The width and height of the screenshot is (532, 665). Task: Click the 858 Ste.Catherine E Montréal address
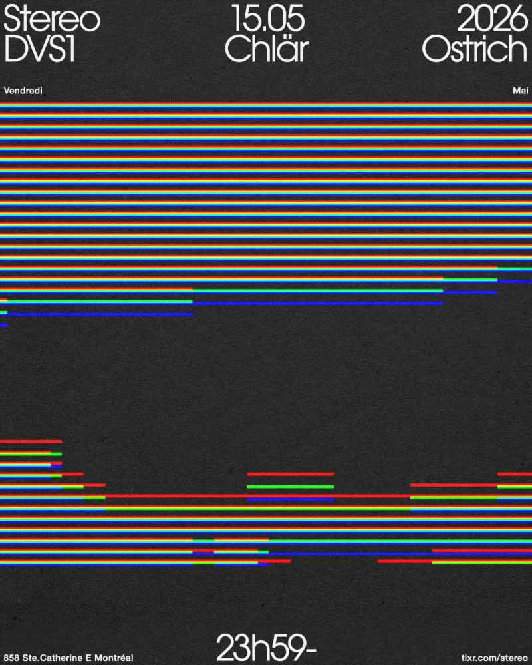68,658
